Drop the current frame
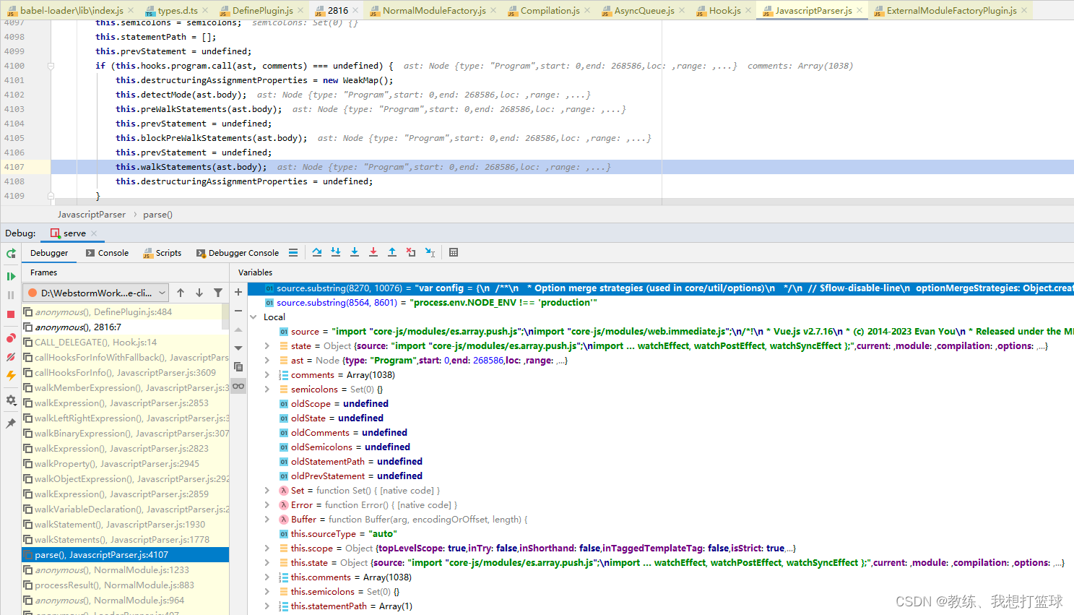 click(411, 252)
